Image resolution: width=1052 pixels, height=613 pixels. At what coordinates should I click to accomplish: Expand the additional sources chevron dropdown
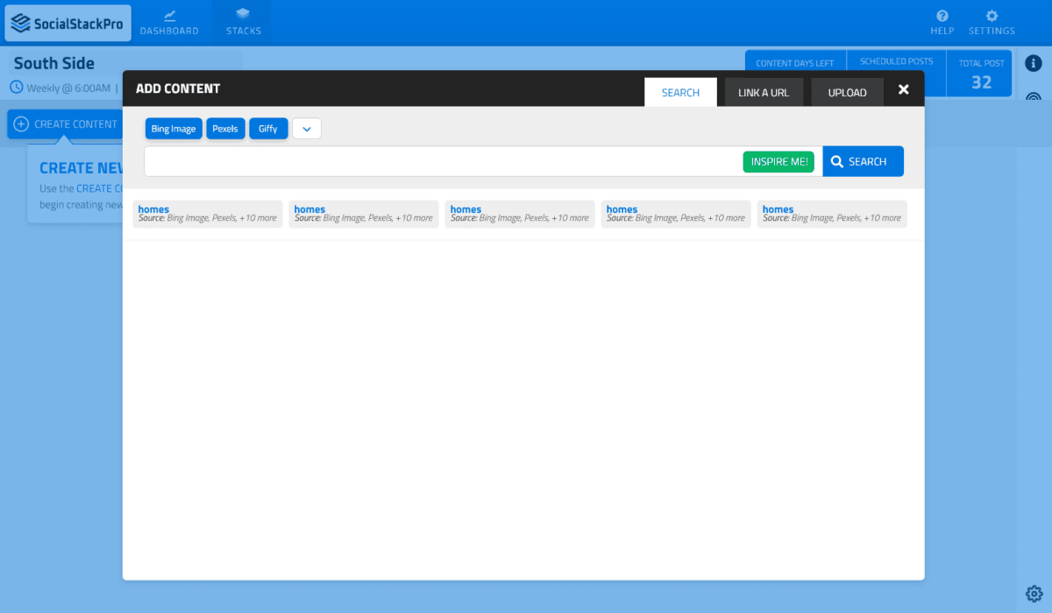(307, 129)
